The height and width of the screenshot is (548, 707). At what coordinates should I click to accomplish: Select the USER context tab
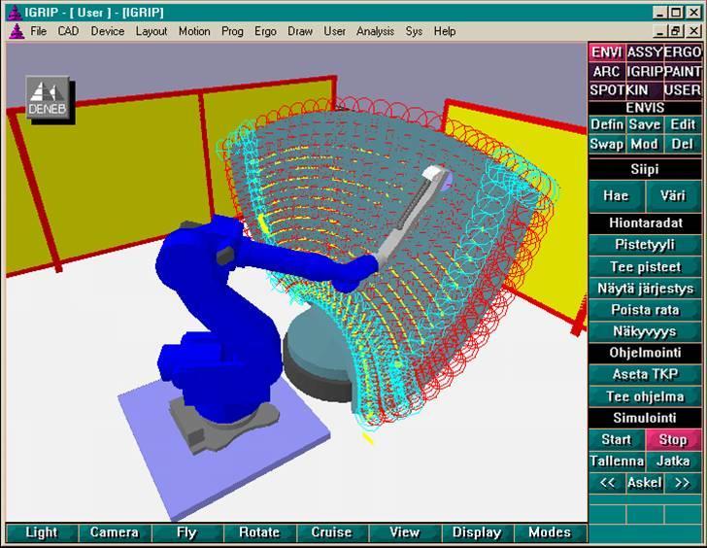[x=682, y=90]
